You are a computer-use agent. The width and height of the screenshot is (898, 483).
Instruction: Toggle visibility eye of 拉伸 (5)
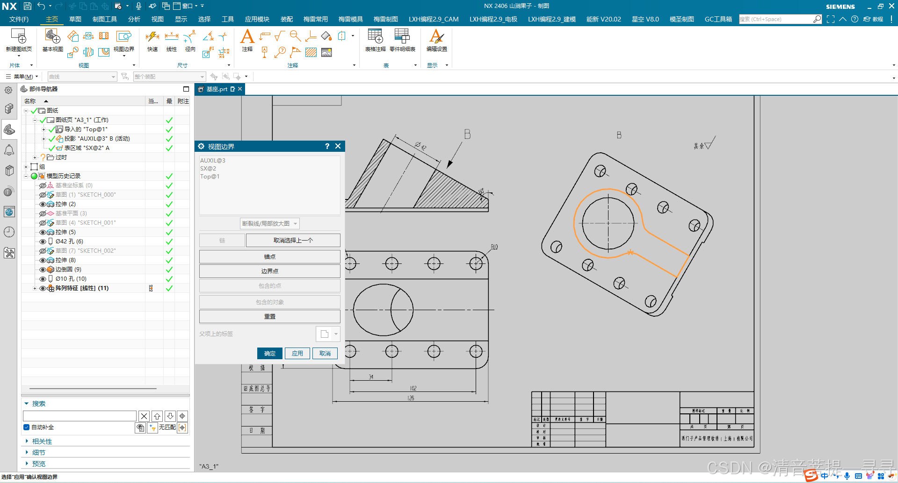(x=43, y=232)
